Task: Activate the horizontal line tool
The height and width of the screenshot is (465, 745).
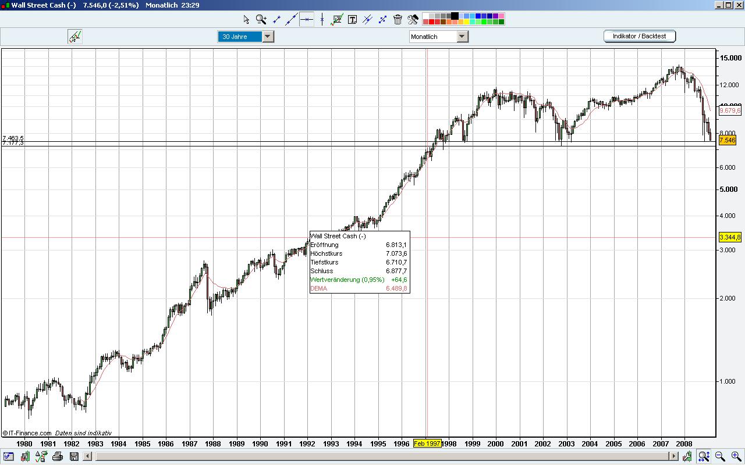Action: pos(307,19)
